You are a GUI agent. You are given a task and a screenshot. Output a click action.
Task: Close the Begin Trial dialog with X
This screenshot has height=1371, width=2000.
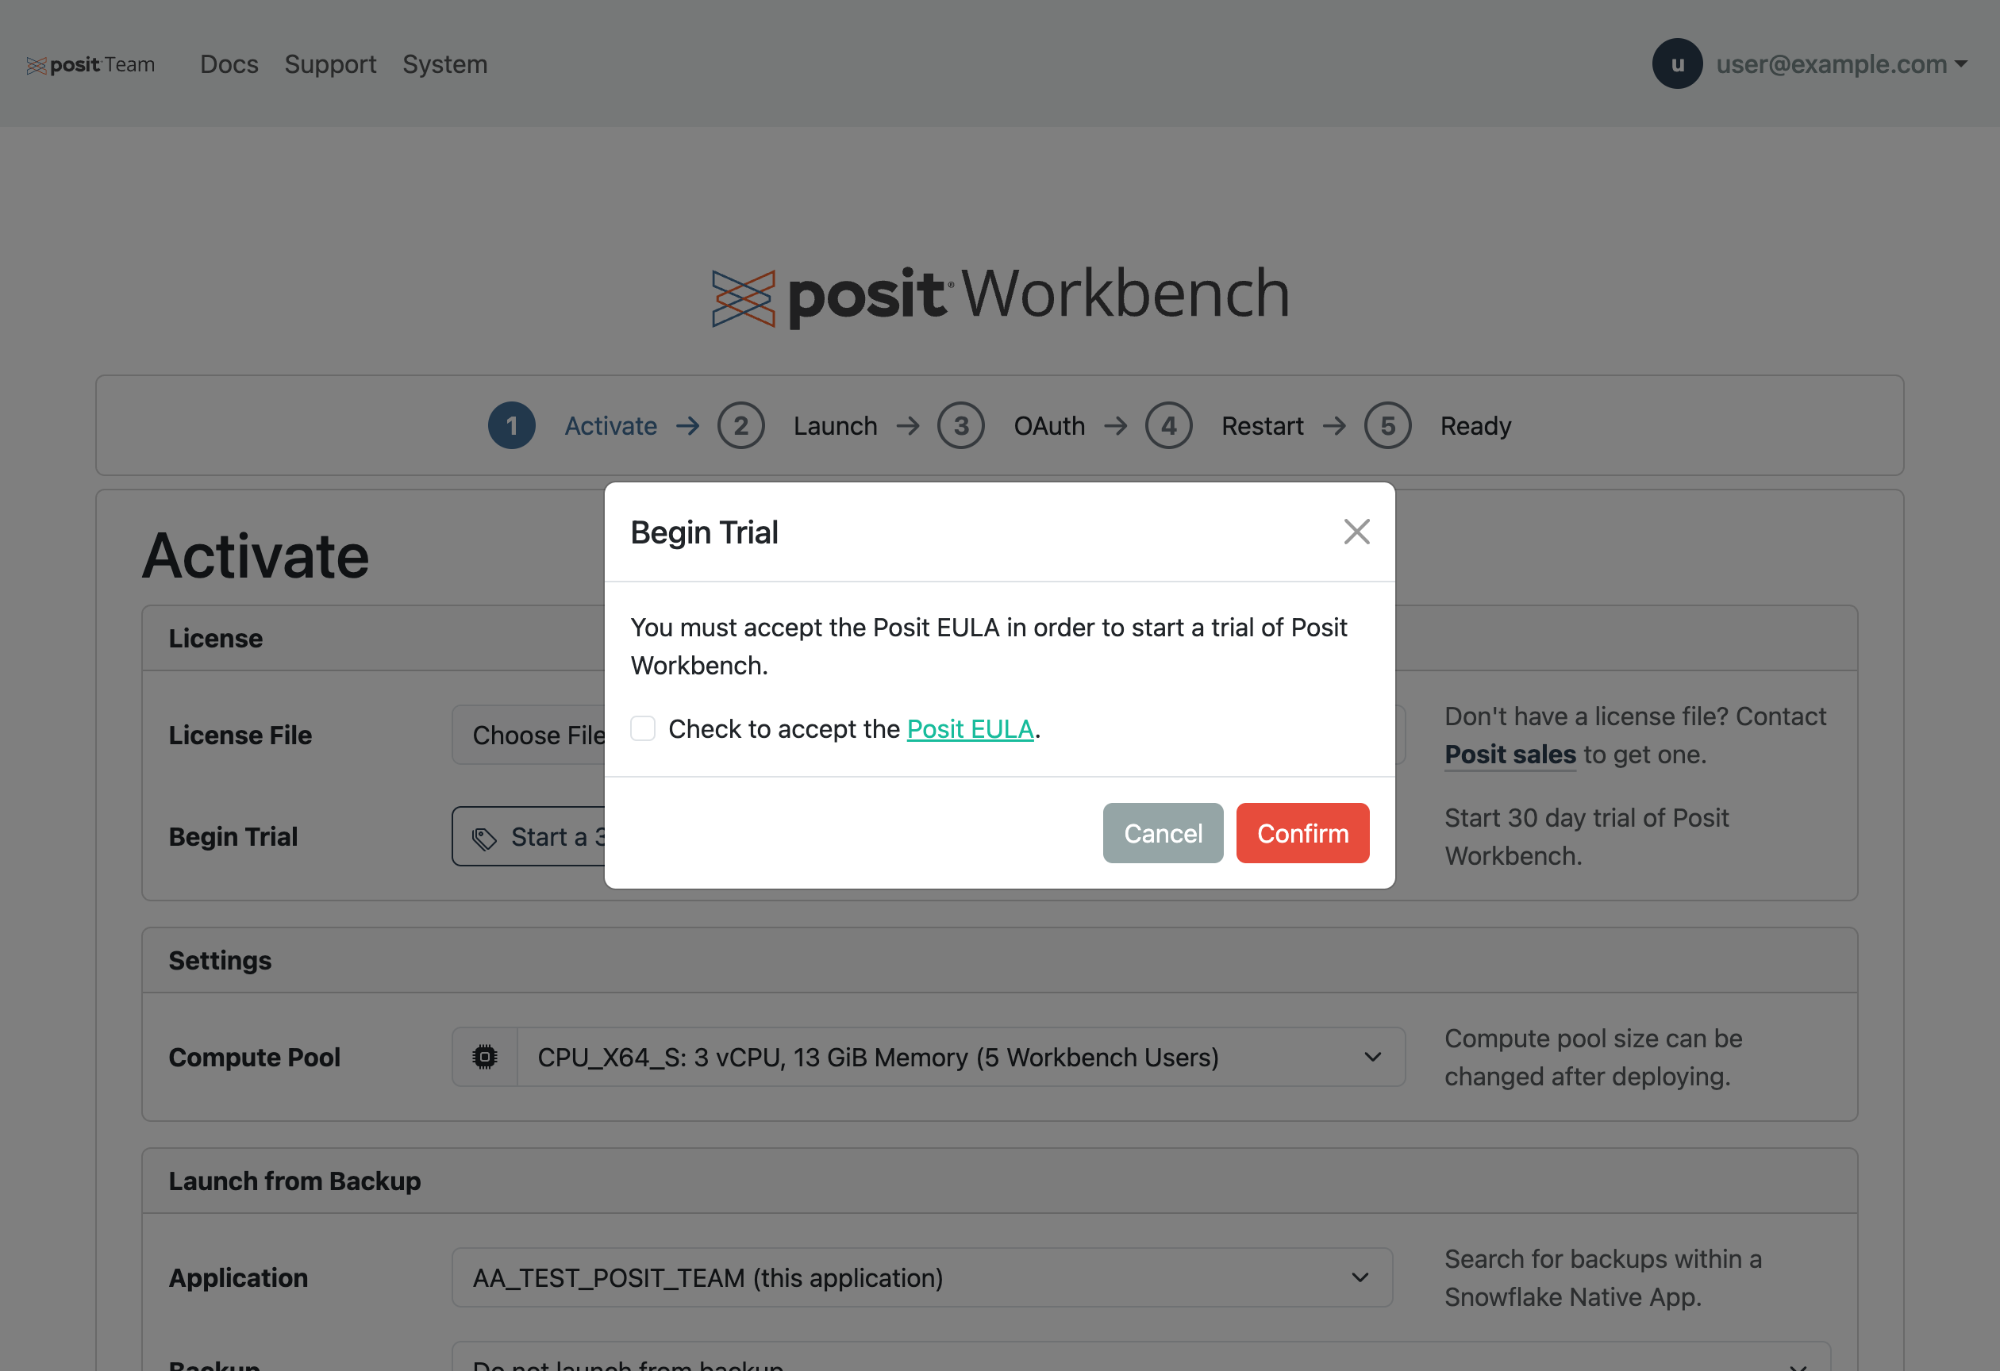tap(1356, 532)
